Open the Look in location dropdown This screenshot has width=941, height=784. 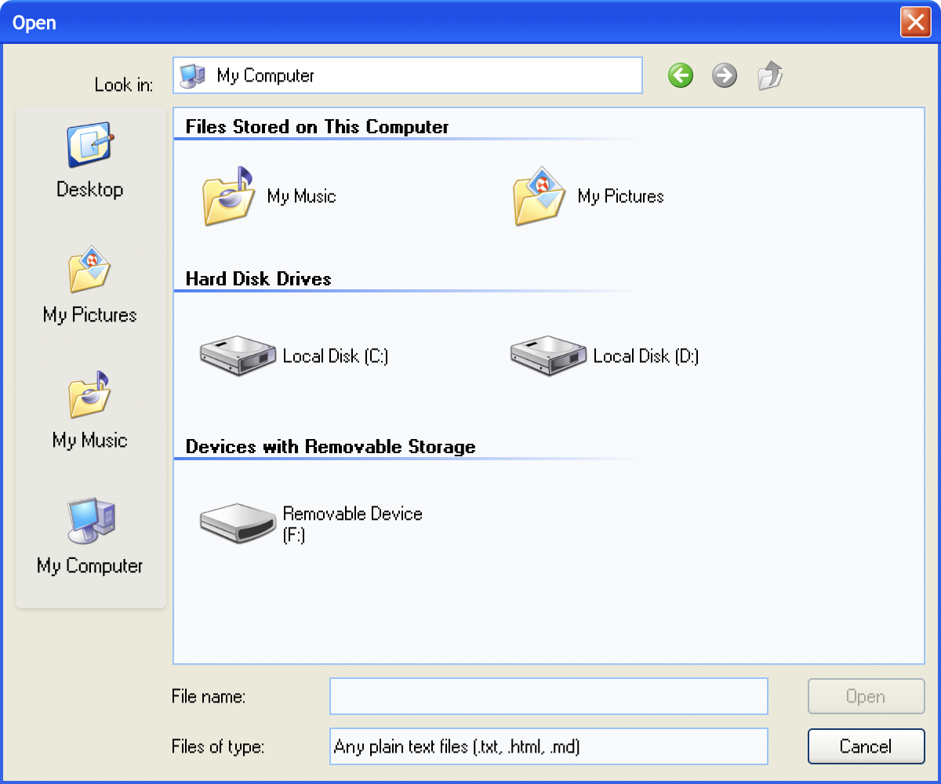tap(408, 75)
